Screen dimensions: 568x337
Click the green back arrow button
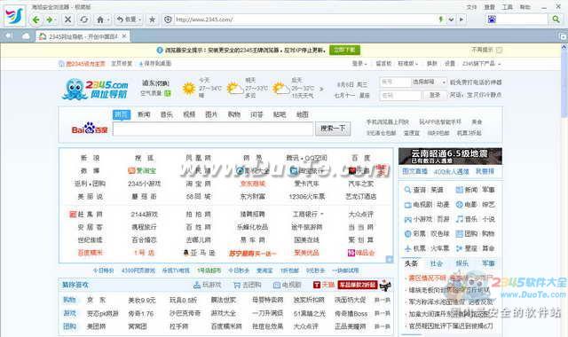click(35, 20)
